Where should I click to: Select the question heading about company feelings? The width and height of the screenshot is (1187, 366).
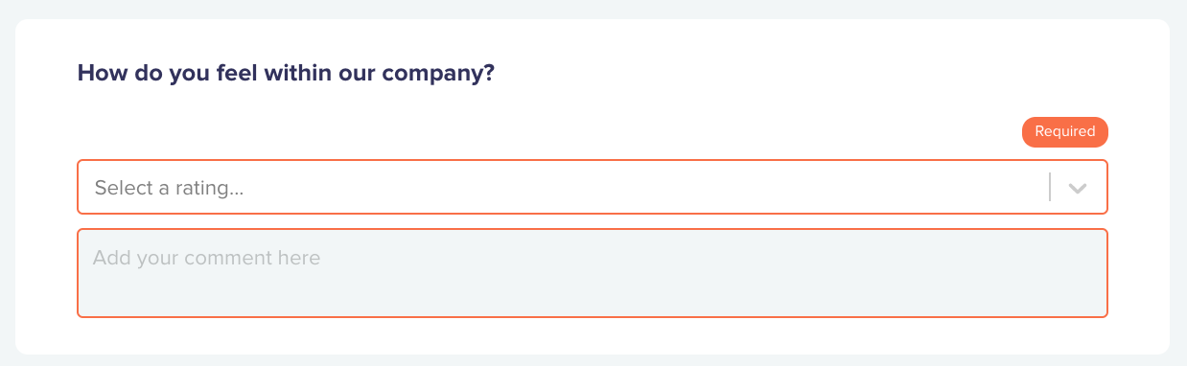[286, 73]
